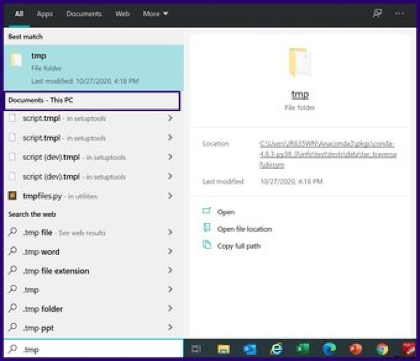420x361 pixels.
Task: Expand the More filter dropdown
Action: coord(155,14)
